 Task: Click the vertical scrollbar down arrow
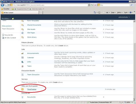click(134, 100)
